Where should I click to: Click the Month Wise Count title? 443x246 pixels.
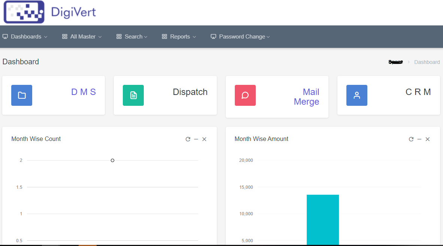pos(36,139)
